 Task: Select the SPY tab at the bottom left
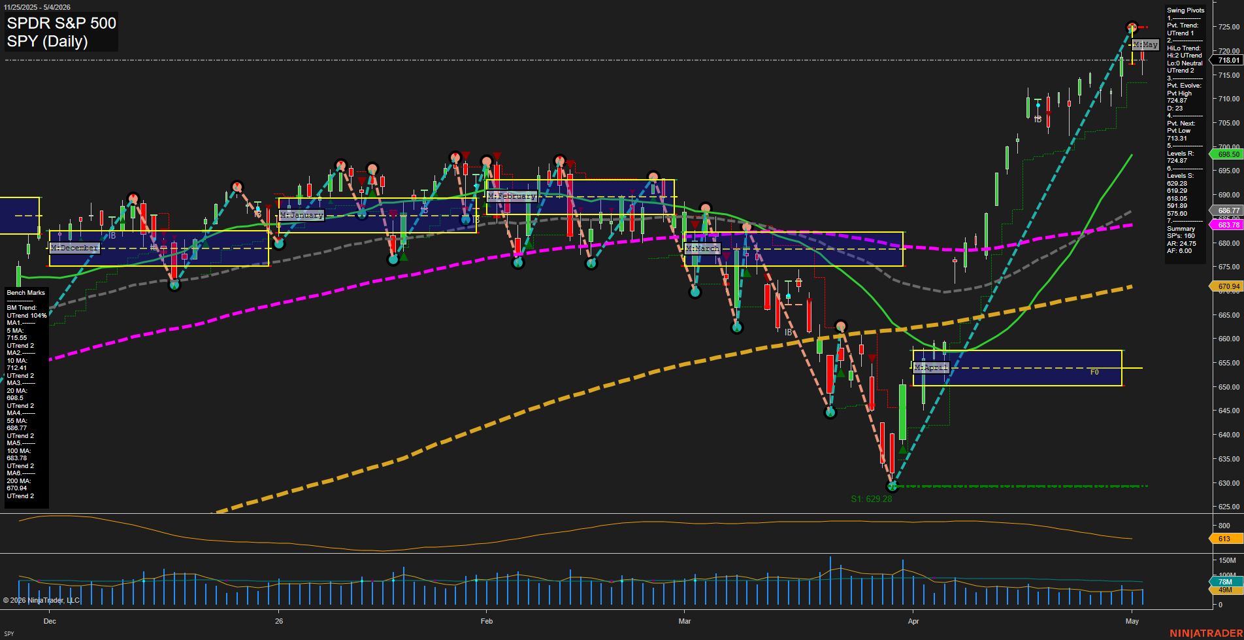(x=9, y=633)
